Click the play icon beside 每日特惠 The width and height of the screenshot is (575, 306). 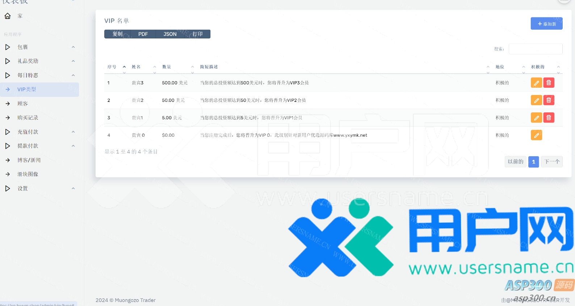8,75
